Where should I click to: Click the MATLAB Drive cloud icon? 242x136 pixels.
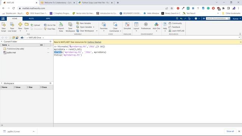[x=22, y=37]
